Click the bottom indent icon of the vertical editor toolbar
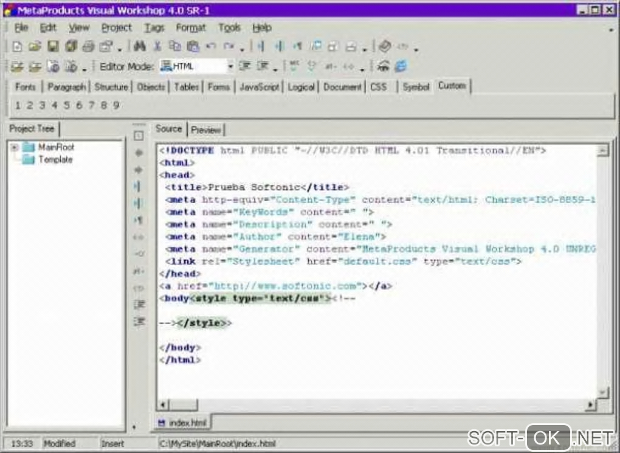The width and height of the screenshot is (620, 453). 139,321
